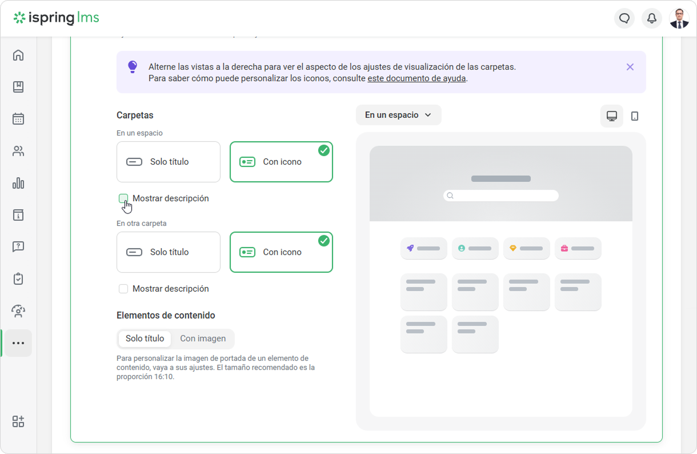
Task: Open the calendar icon in sidebar
Action: pyautogui.click(x=18, y=119)
